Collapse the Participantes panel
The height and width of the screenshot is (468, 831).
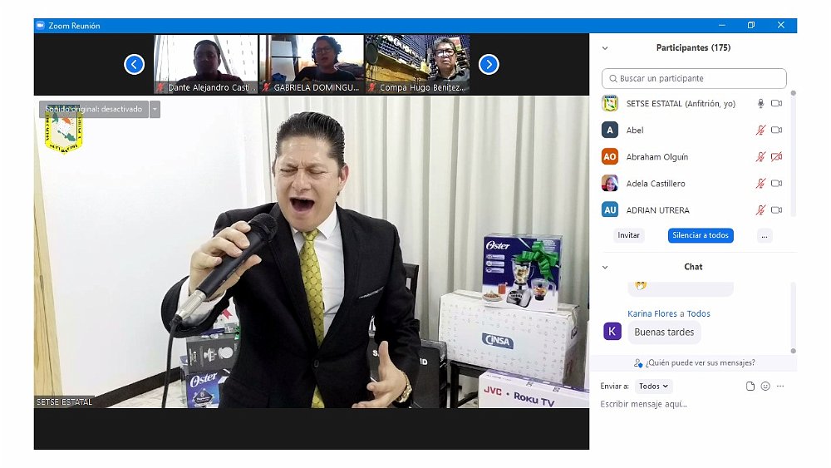605,48
